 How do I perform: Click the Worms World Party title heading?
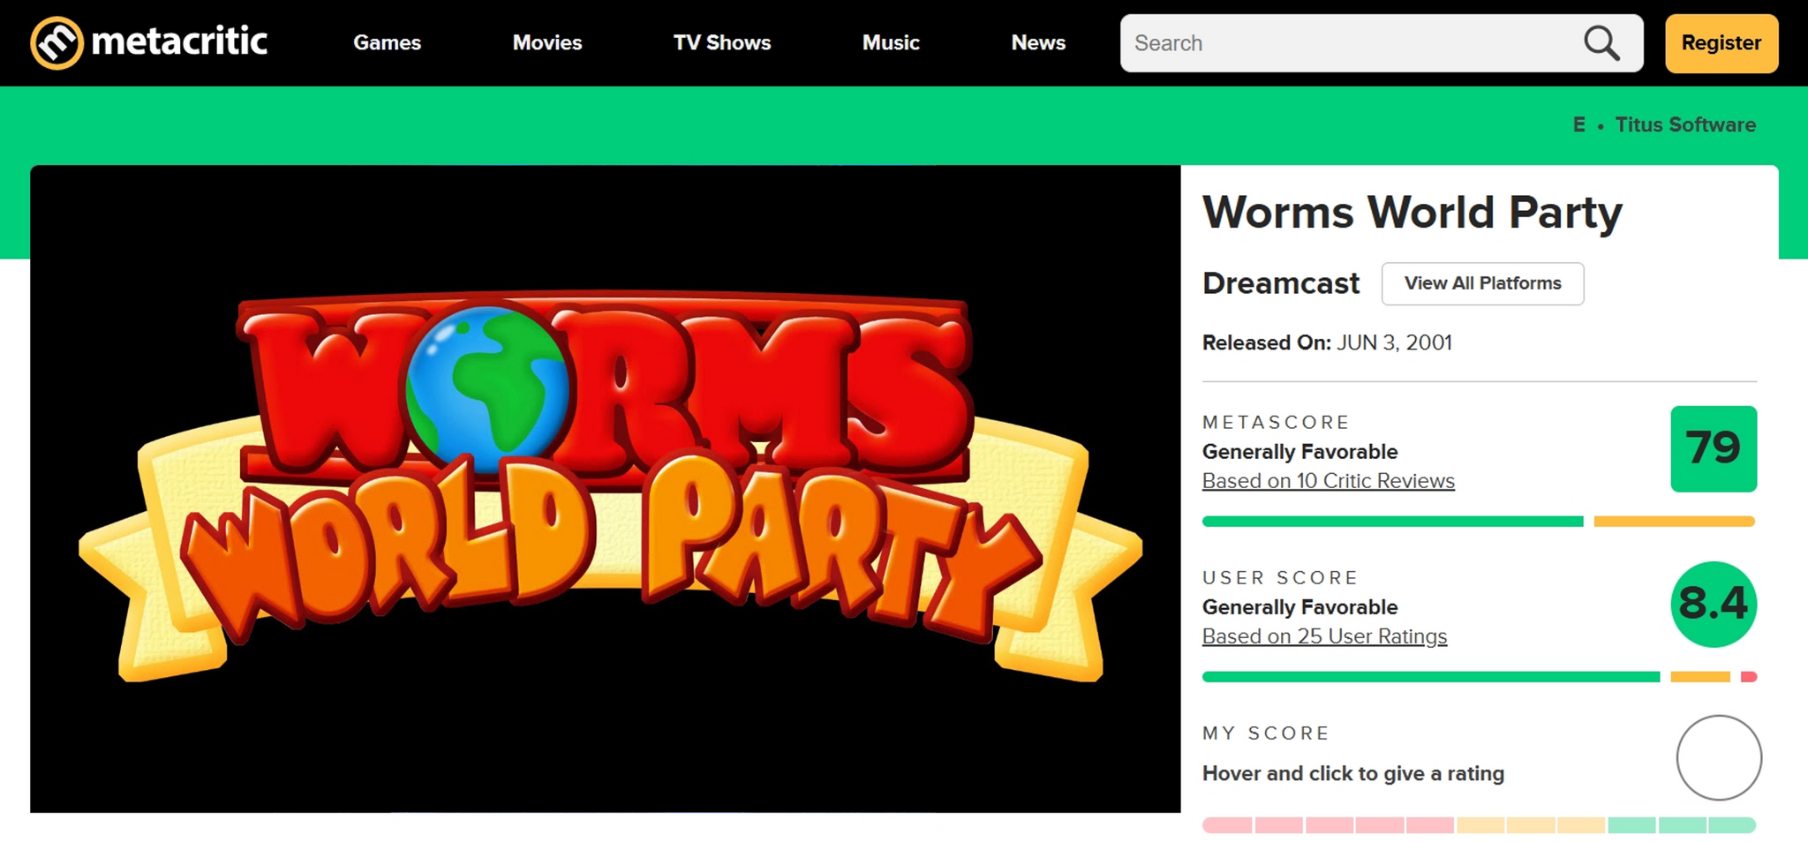point(1412,213)
